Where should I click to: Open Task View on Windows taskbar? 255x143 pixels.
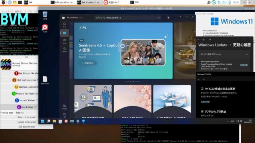click(49, 121)
